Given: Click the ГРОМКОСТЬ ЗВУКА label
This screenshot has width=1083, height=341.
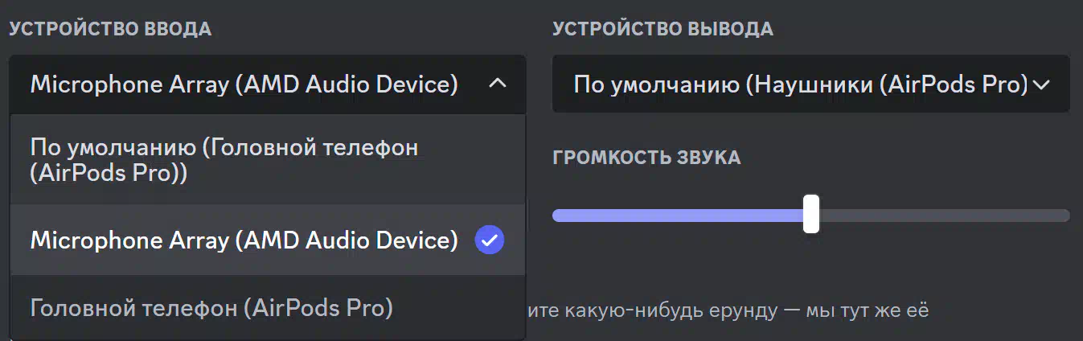Looking at the screenshot, I should pyautogui.click(x=646, y=157).
